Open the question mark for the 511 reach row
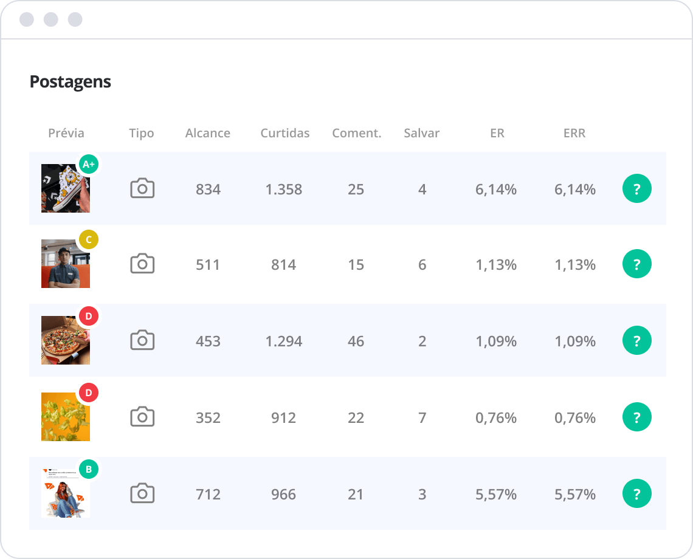 636,264
